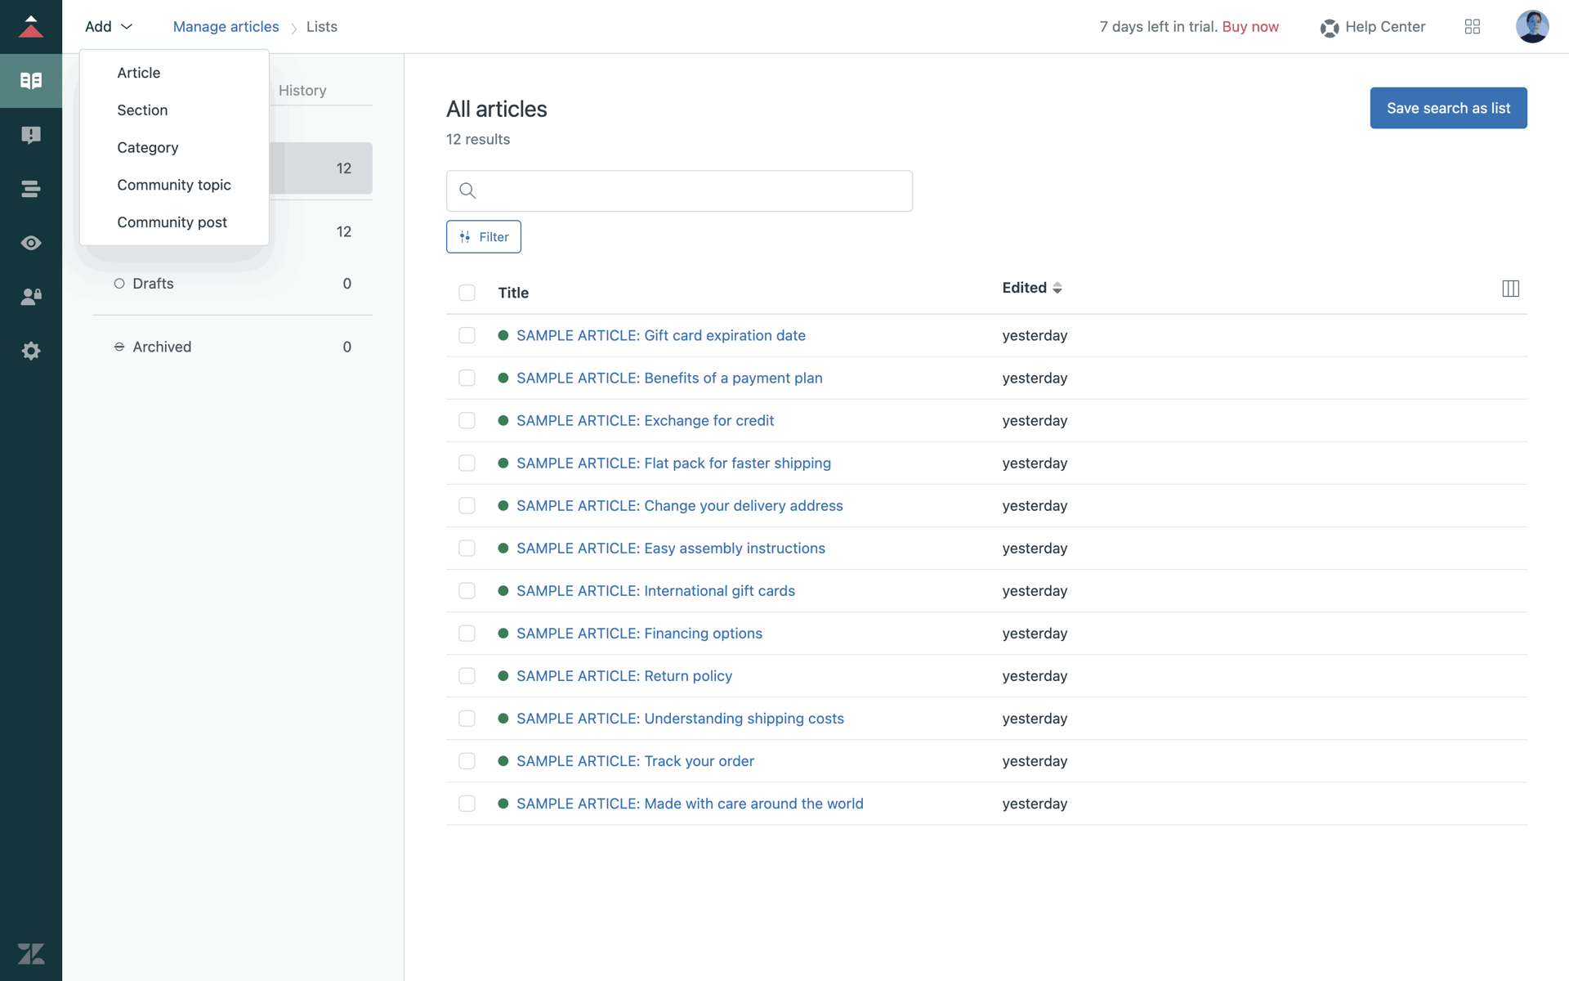The image size is (1569, 981).
Task: Check the Benefits of a payment plan article
Action: coord(467,378)
